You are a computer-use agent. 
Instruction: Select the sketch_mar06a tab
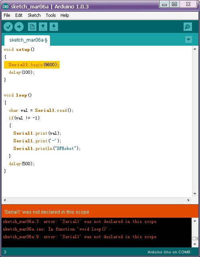click(x=27, y=40)
